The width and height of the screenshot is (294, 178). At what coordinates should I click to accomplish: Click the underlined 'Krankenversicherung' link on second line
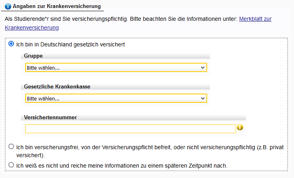(x=32, y=28)
